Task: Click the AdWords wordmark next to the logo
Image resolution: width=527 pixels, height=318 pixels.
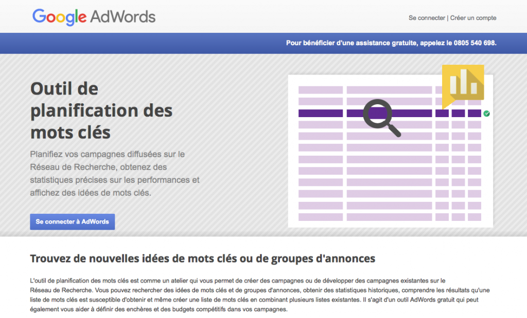Action: coord(122,16)
